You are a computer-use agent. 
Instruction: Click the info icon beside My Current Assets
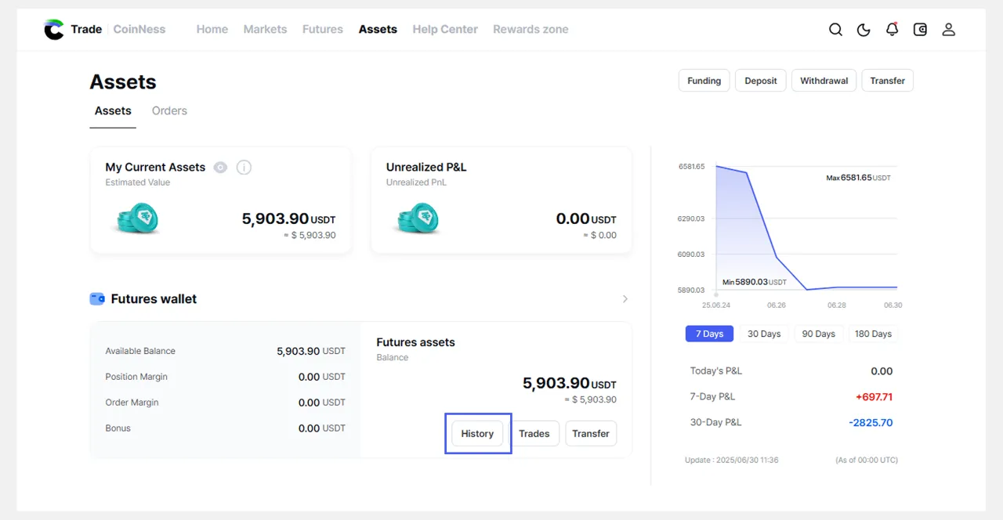click(x=244, y=168)
